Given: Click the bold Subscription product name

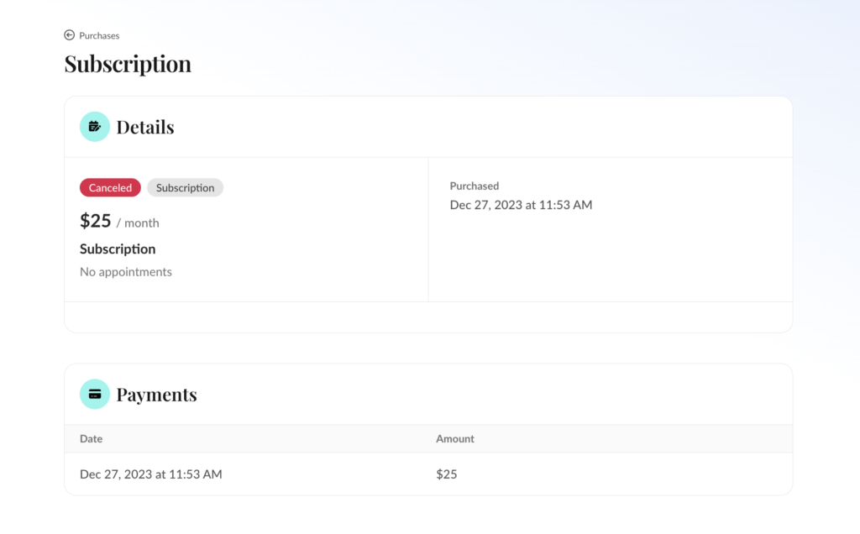Looking at the screenshot, I should (118, 249).
